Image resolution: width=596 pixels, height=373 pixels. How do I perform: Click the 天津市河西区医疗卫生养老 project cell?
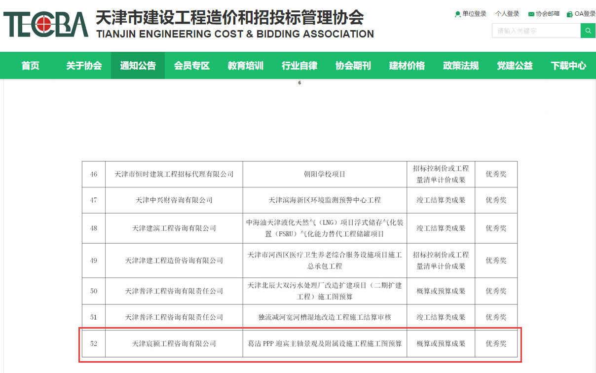(325, 261)
